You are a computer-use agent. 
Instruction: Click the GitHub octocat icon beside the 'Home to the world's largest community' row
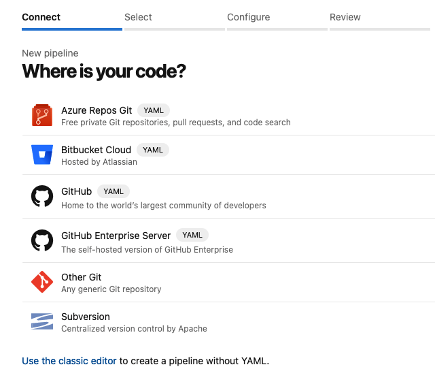tap(42, 196)
